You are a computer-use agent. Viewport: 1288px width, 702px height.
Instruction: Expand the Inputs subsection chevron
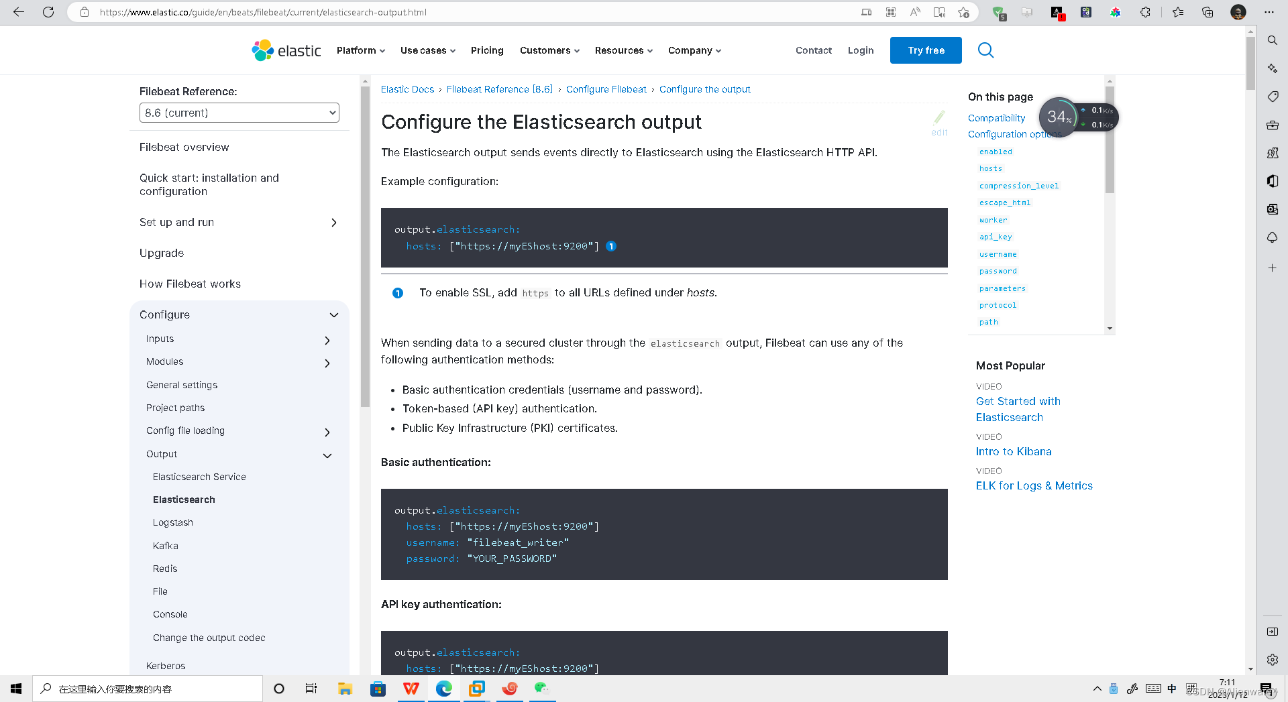[327, 341]
